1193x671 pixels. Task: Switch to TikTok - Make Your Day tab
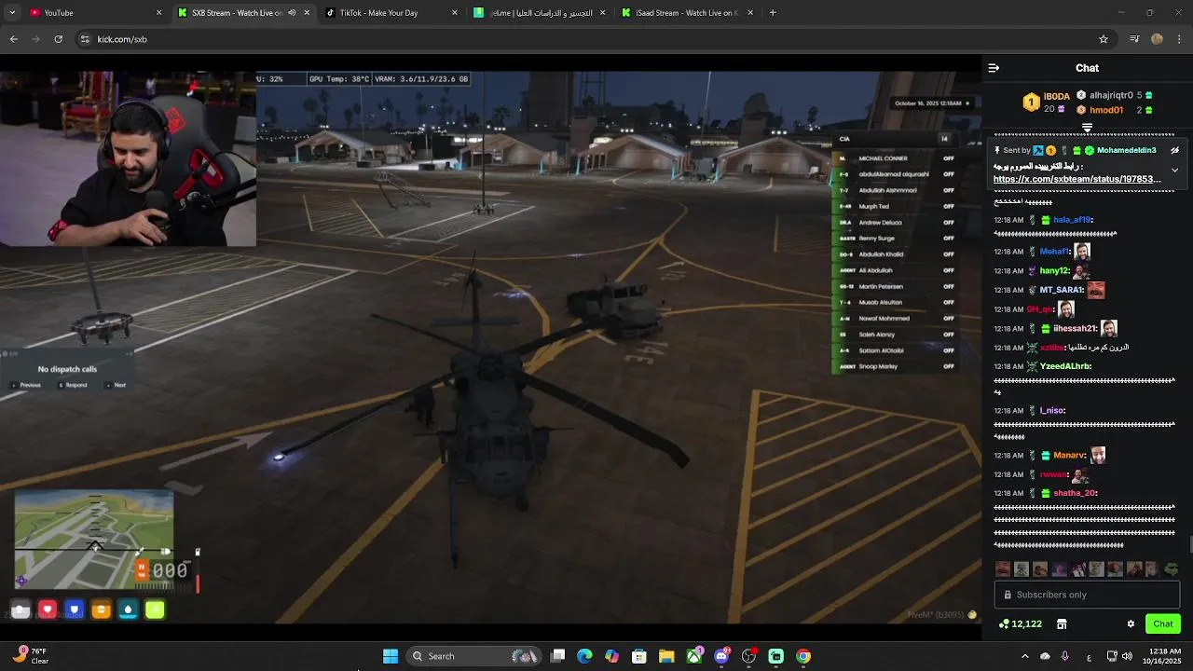point(391,13)
